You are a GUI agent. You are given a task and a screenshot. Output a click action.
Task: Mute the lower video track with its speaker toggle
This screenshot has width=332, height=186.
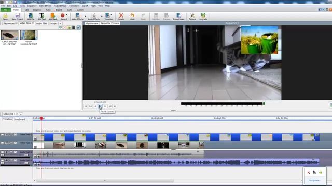point(7,143)
